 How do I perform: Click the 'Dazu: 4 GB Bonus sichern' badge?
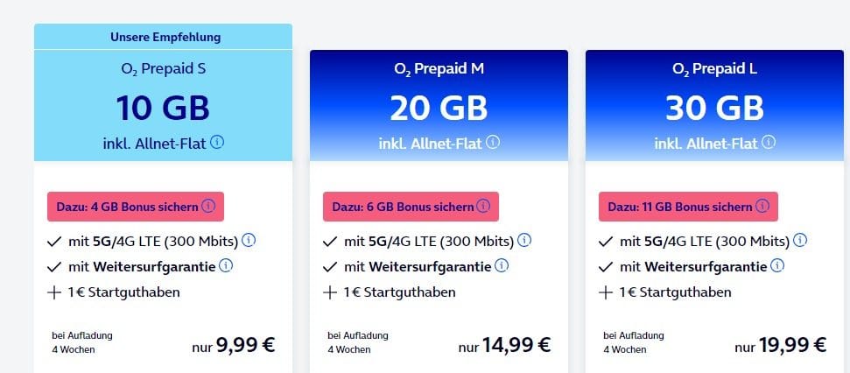tap(136, 207)
